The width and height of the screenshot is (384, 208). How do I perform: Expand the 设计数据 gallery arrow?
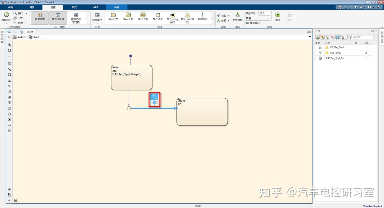(x=88, y=18)
